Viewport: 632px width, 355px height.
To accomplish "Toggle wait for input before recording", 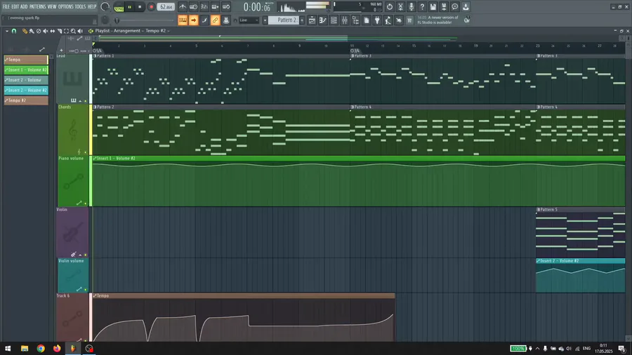I will click(x=194, y=7).
